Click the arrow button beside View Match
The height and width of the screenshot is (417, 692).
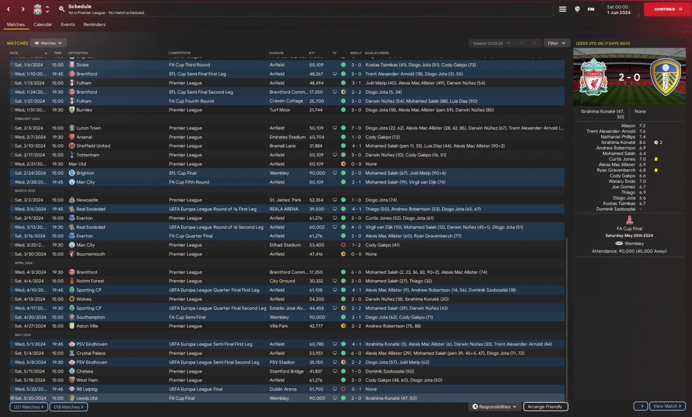641,406
